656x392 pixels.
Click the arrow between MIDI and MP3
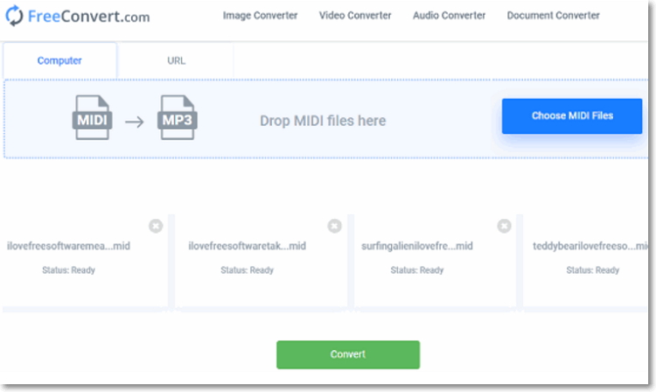[134, 121]
